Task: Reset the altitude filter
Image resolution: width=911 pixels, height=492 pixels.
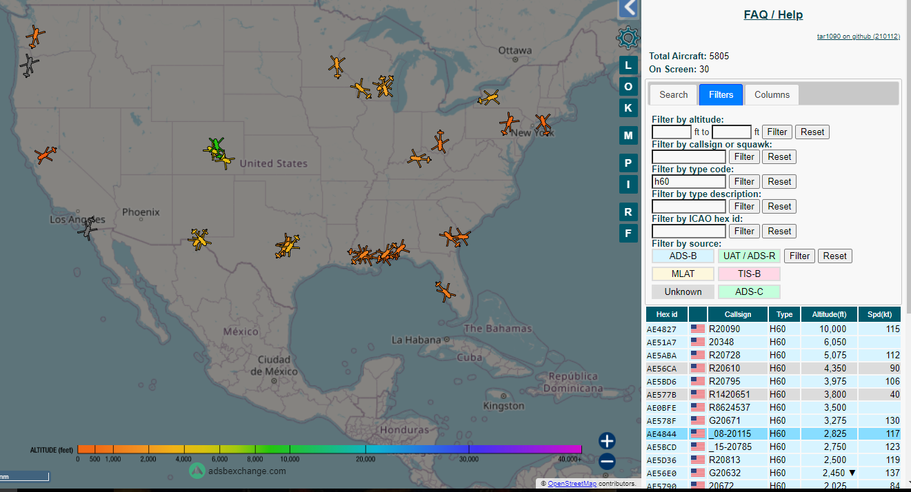Action: [x=812, y=132]
